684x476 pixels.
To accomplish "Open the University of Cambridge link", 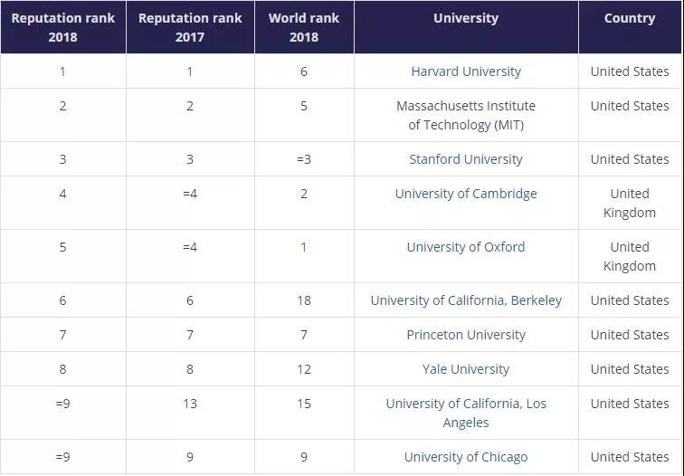I will pyautogui.click(x=466, y=194).
